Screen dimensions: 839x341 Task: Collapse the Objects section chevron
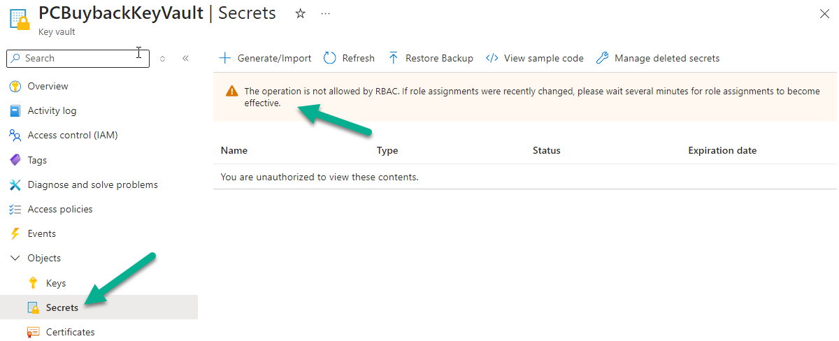click(15, 258)
